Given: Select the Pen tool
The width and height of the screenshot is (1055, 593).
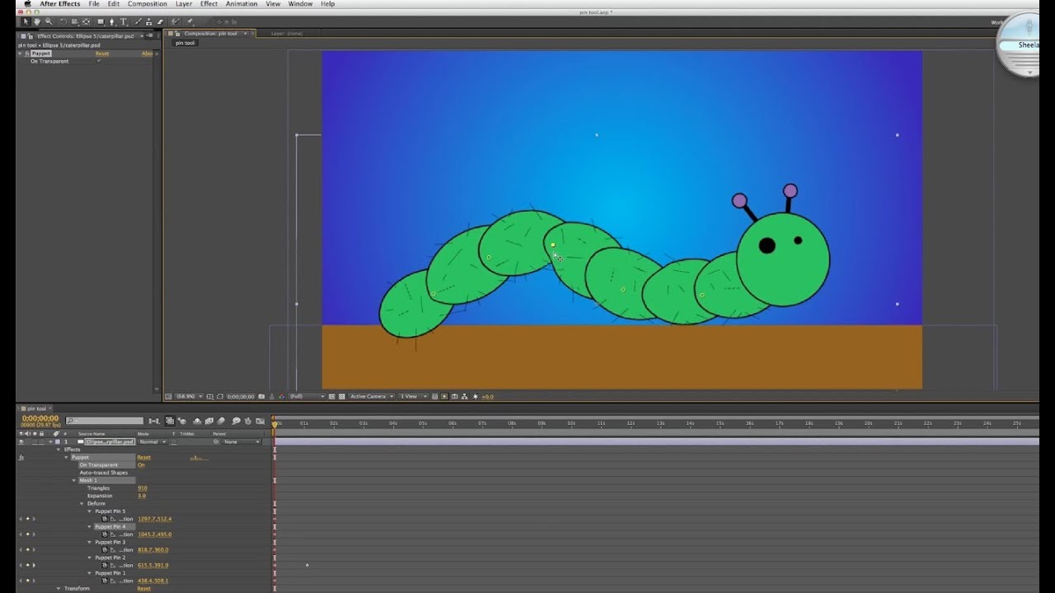Looking at the screenshot, I should 112,22.
